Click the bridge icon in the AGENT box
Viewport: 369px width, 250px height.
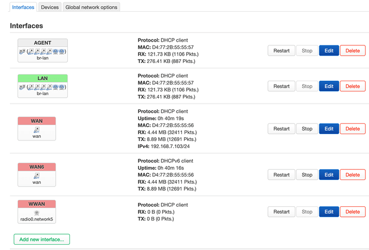coord(22,51)
